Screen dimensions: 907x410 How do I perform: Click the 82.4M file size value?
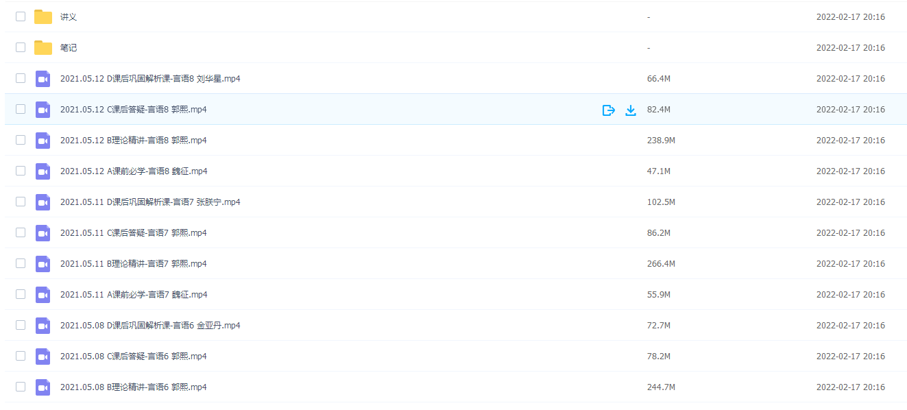pos(659,110)
